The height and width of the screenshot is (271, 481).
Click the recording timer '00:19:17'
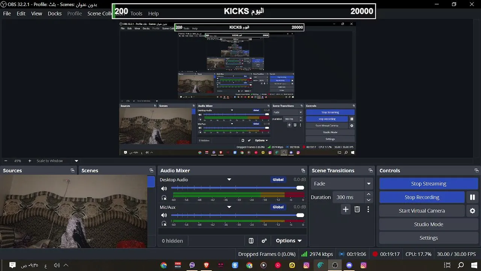(x=386, y=254)
